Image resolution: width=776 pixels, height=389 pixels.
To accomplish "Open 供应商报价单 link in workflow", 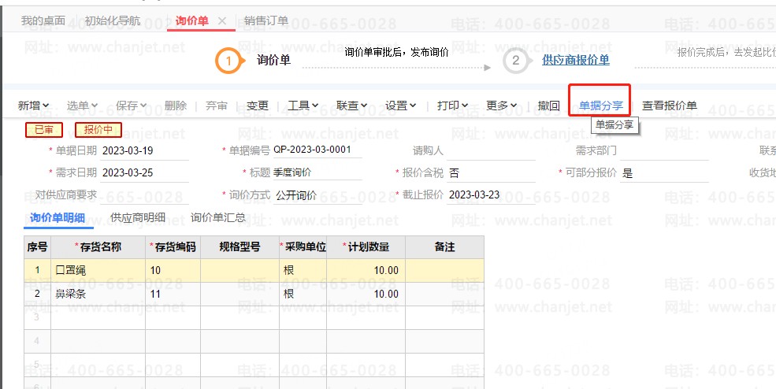I will click(576, 61).
